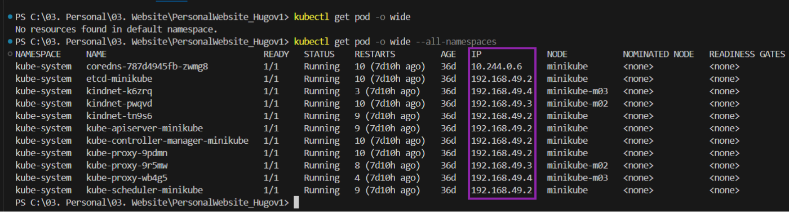Click the NAME column header

tap(96, 54)
